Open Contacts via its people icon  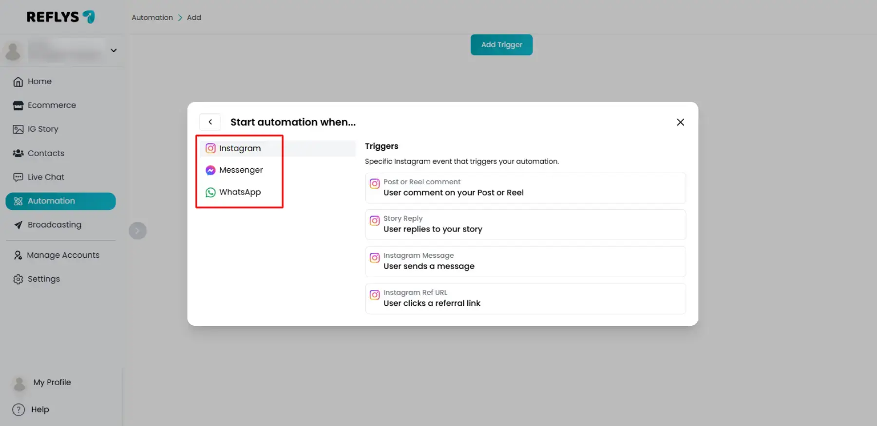18,153
